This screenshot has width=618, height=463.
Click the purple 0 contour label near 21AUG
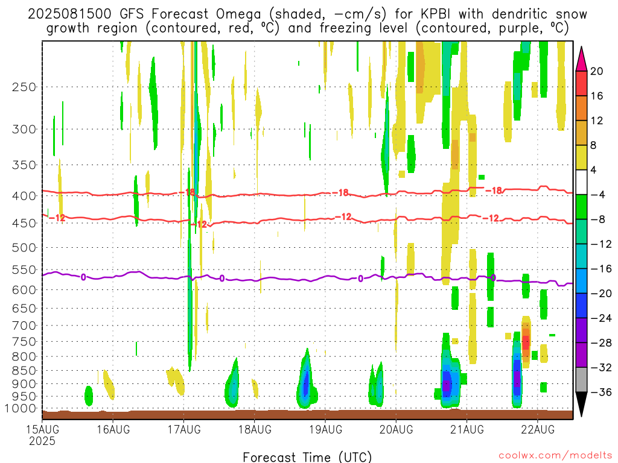tap(494, 277)
